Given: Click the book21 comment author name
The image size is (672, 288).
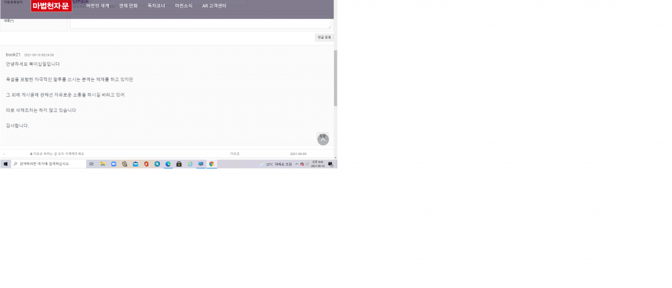Looking at the screenshot, I should [x=13, y=54].
